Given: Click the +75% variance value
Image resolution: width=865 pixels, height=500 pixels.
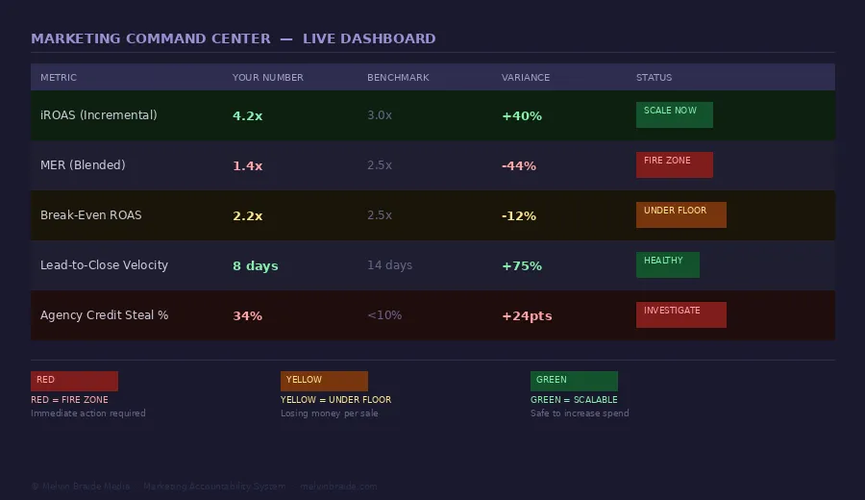Looking at the screenshot, I should 521,266.
